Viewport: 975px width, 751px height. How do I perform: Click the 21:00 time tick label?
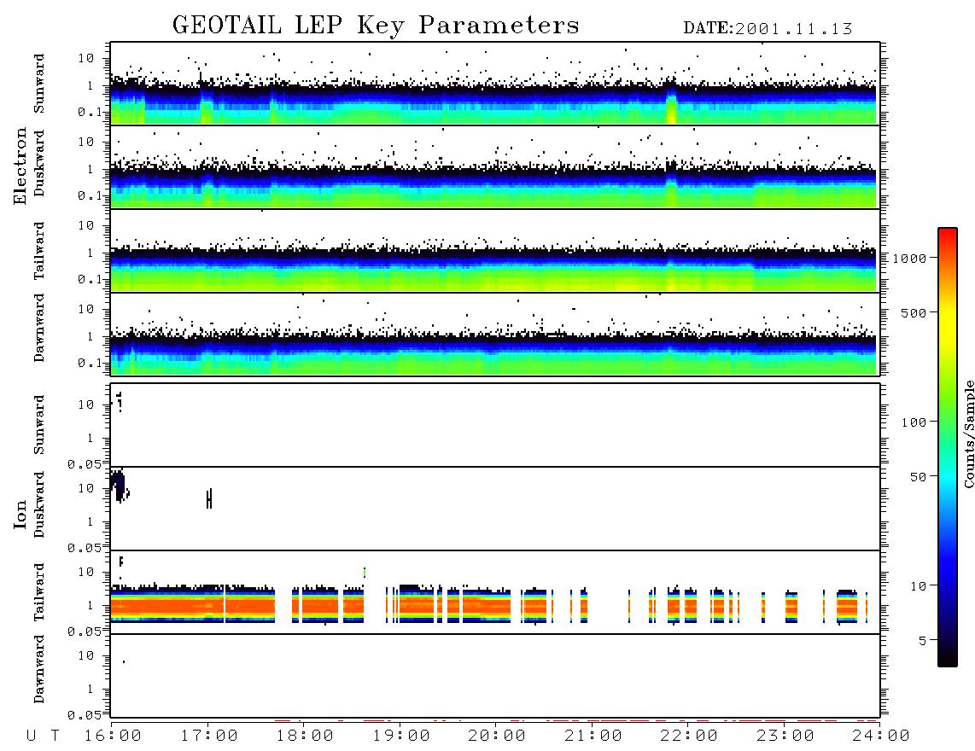coord(594,736)
